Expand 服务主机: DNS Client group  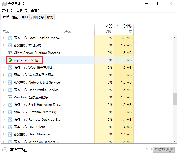click(x=4, y=127)
